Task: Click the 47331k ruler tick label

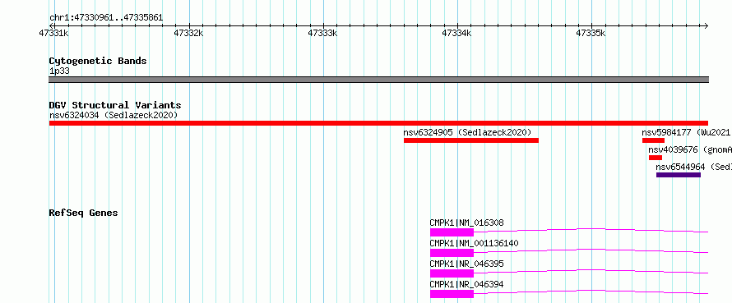Action: (54, 33)
